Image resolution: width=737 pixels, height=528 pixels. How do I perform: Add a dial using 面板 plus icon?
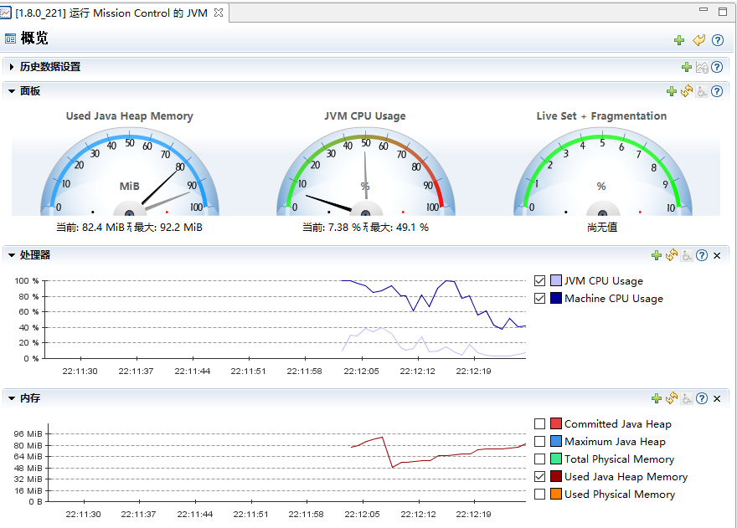671,91
